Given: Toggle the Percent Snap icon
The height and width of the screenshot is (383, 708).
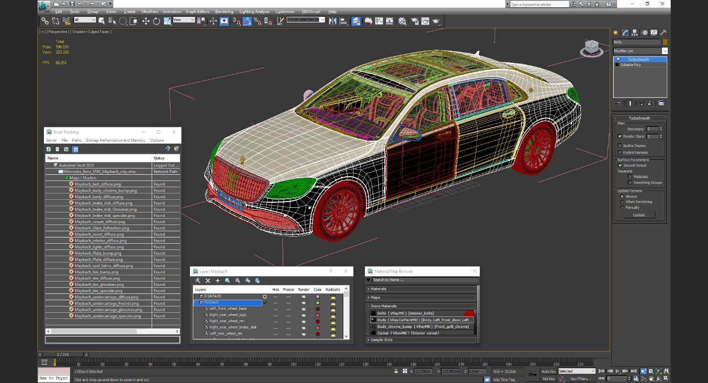Looking at the screenshot, I should [x=257, y=21].
